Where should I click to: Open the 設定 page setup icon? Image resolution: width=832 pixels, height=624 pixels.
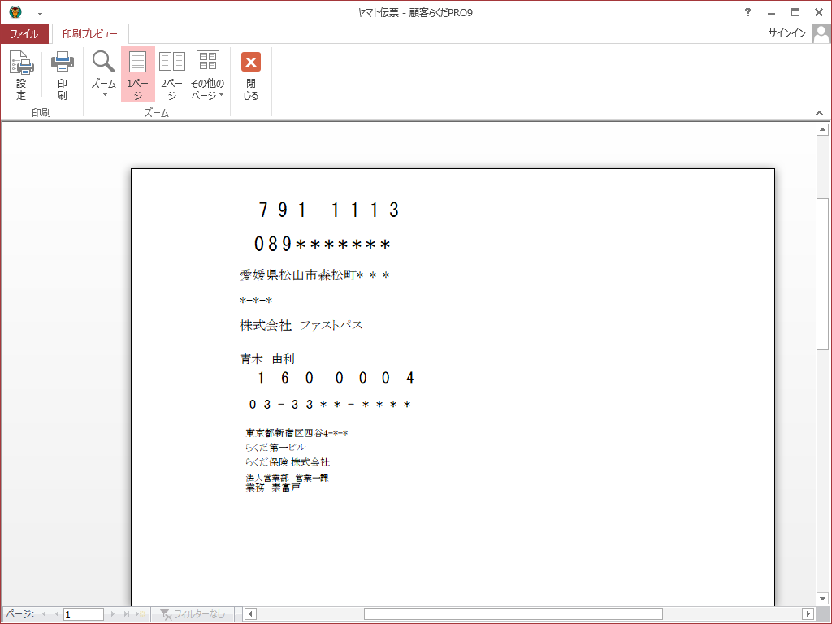pos(21,75)
